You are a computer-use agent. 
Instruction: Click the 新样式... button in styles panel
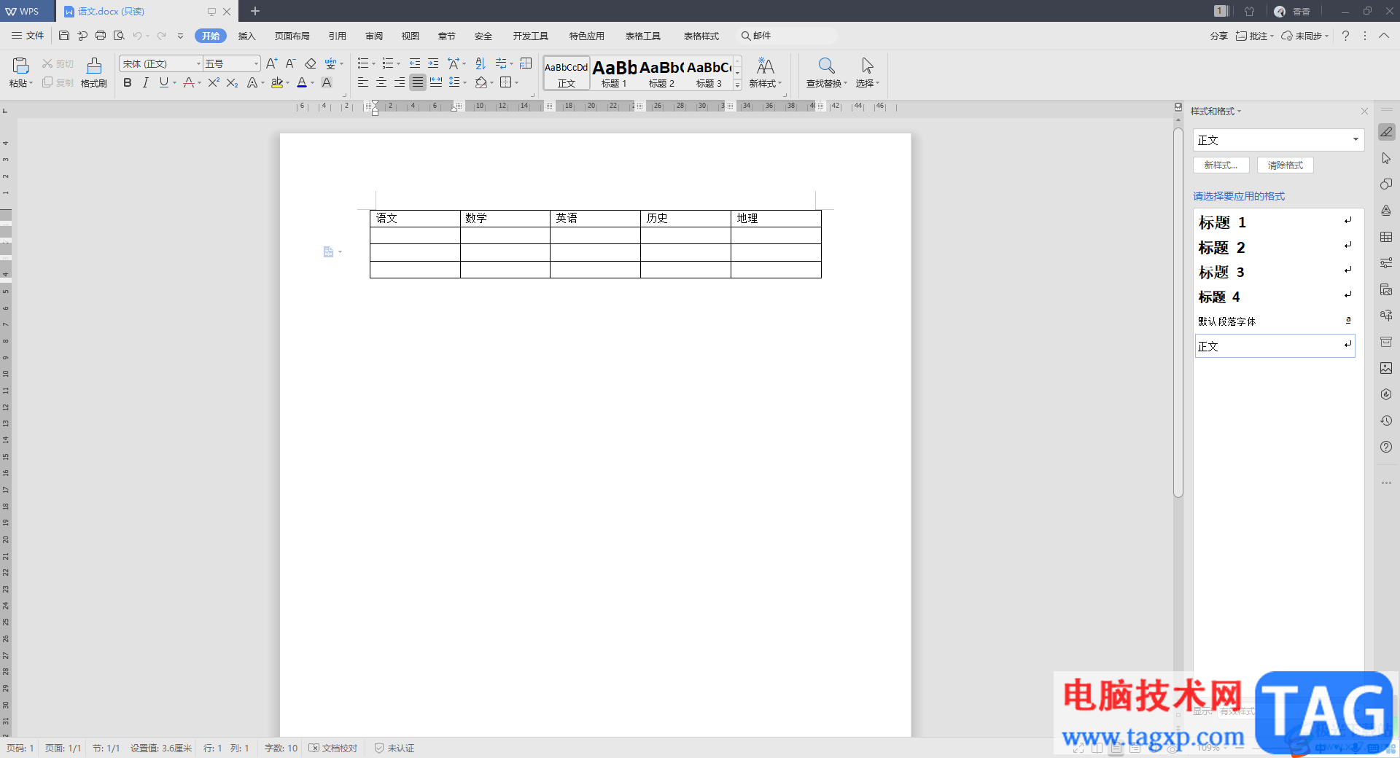(1221, 165)
